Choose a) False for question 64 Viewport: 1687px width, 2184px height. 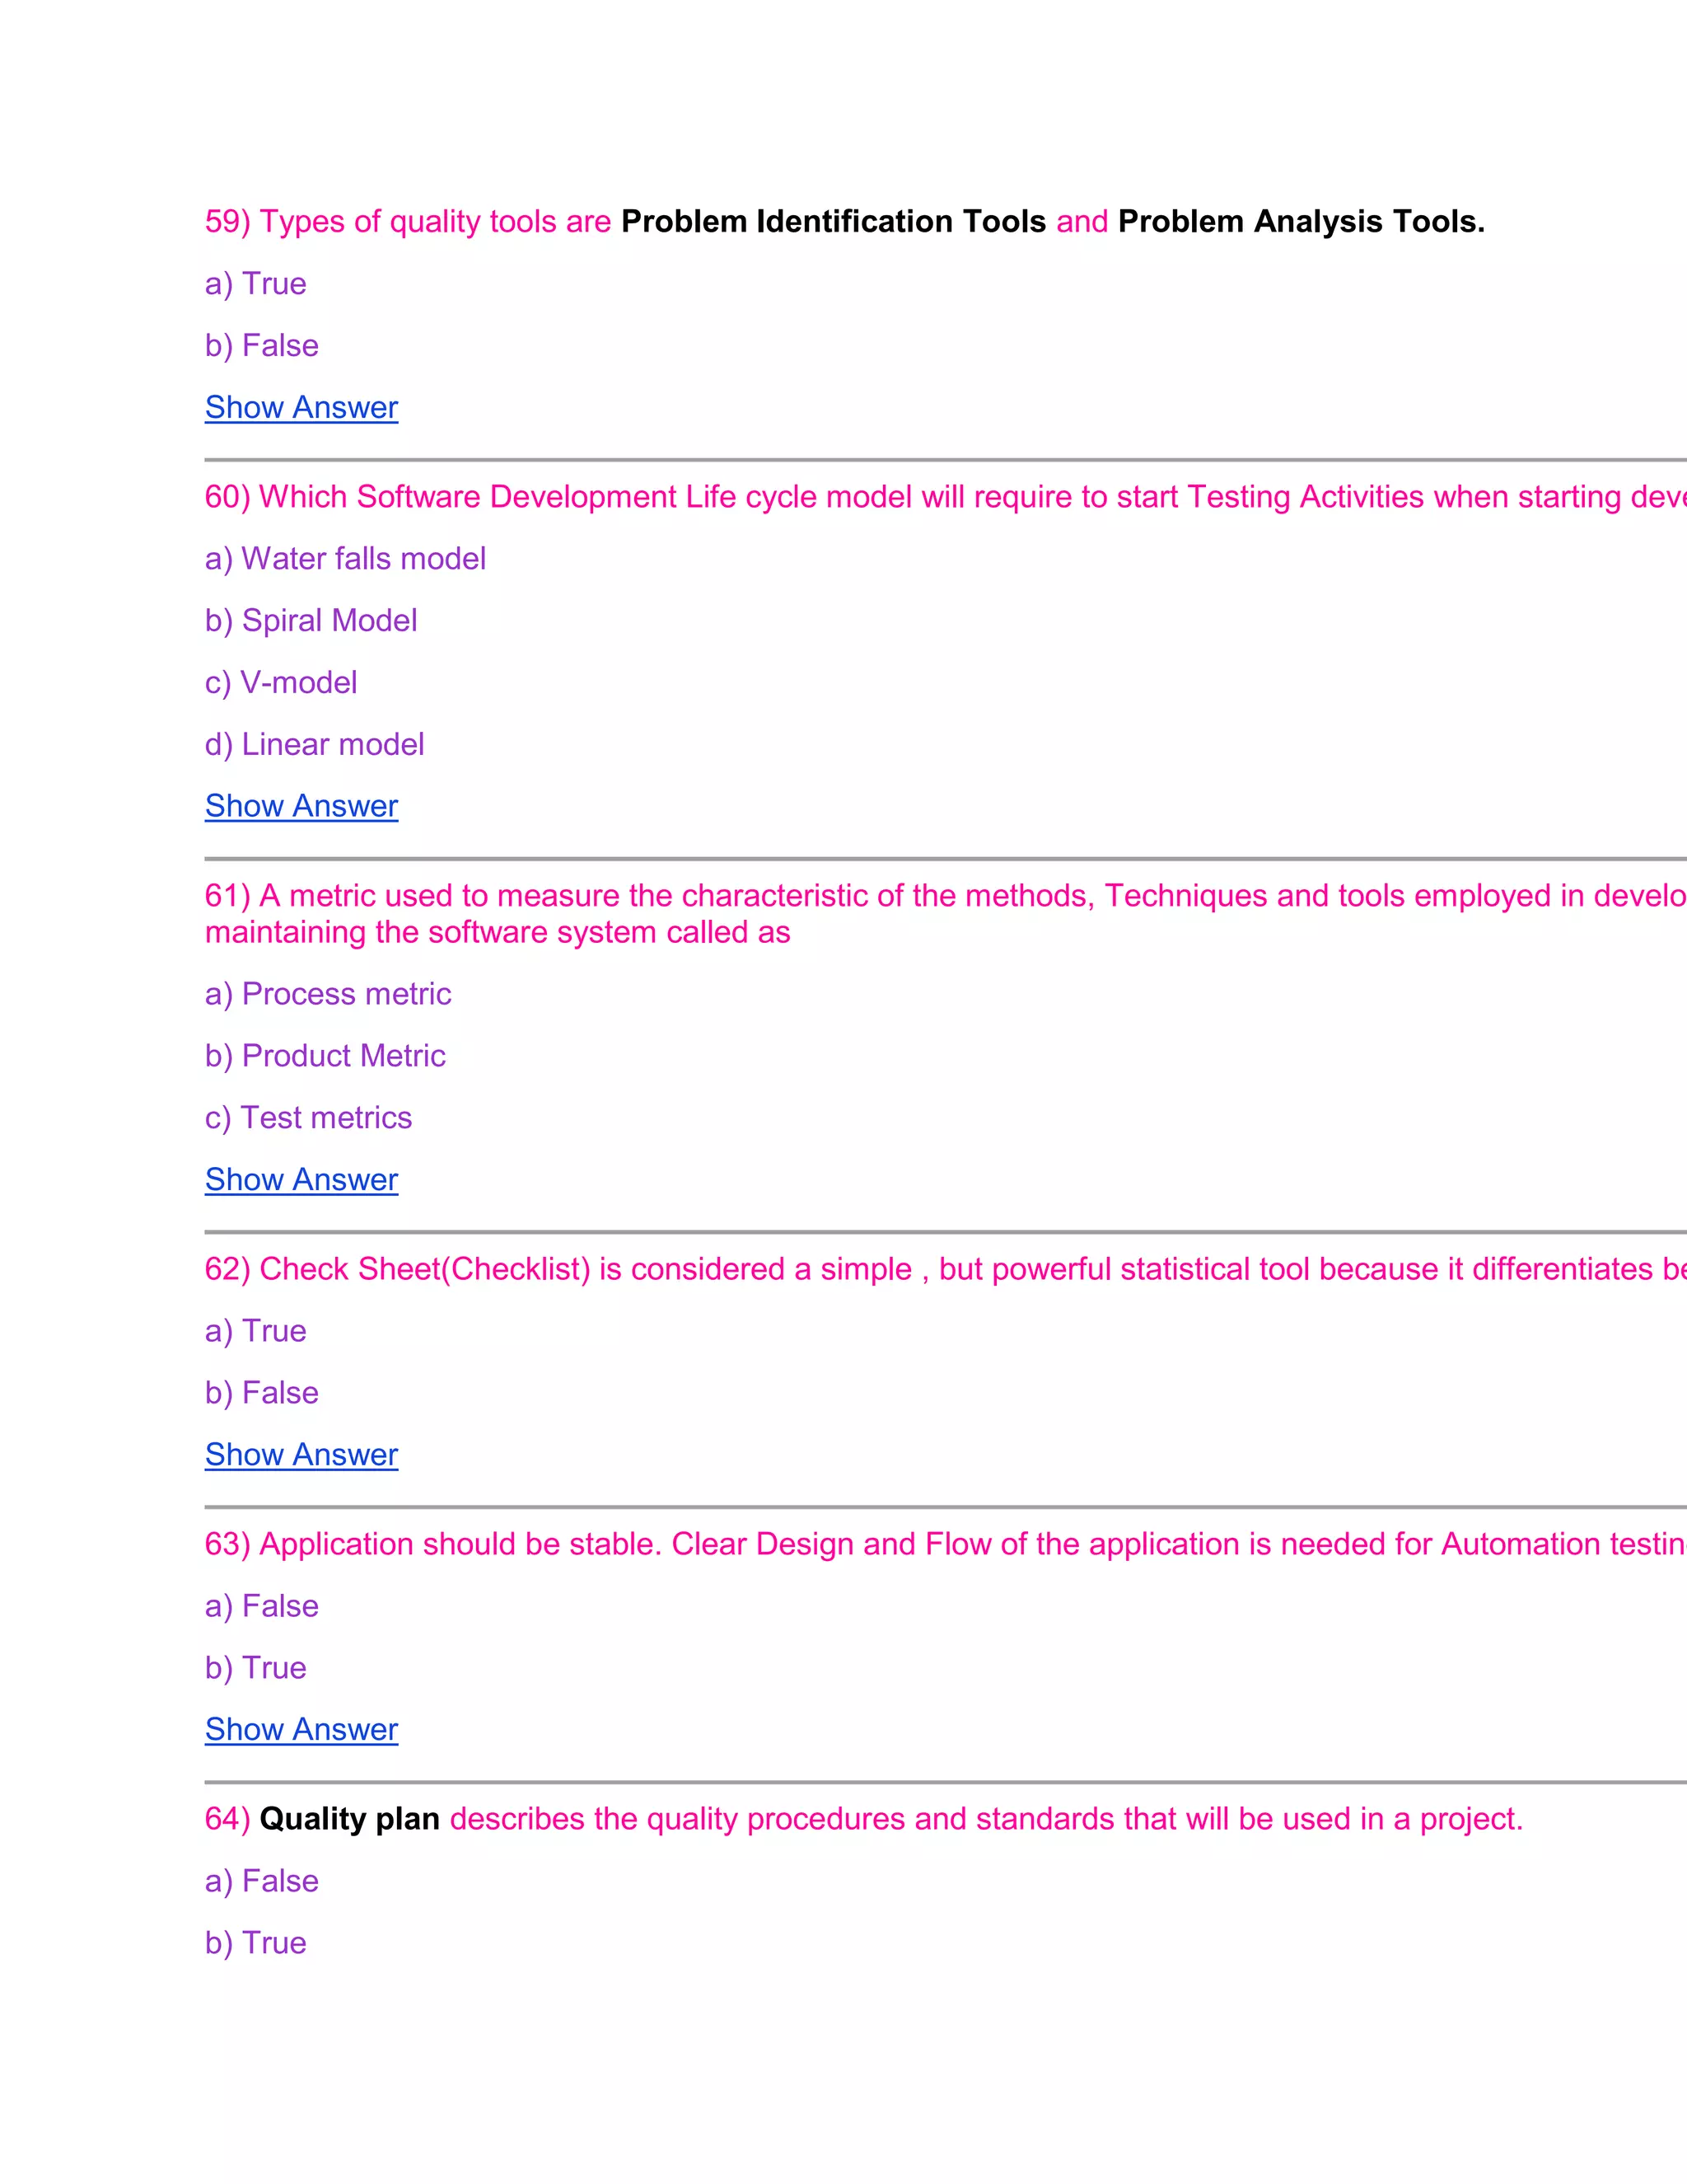tap(262, 1881)
